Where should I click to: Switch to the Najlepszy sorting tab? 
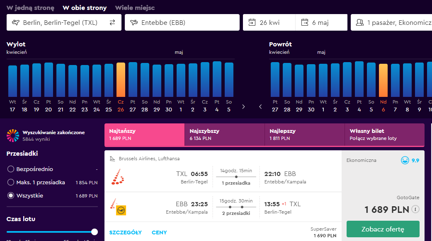pyautogui.click(x=304, y=135)
